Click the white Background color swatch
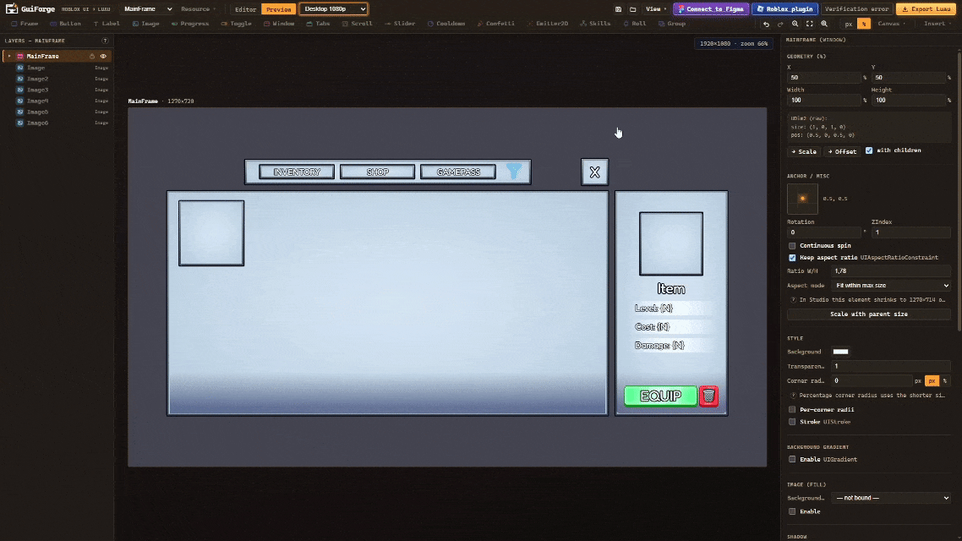Image resolution: width=962 pixels, height=541 pixels. click(x=840, y=352)
